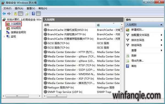Image resolution: width=165 pixels, height=104 pixels.
Task: Expand the 监视 tree node arrow
Action: tap(4, 37)
